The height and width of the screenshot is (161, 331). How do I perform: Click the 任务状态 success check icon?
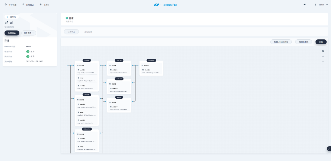click(x=28, y=52)
